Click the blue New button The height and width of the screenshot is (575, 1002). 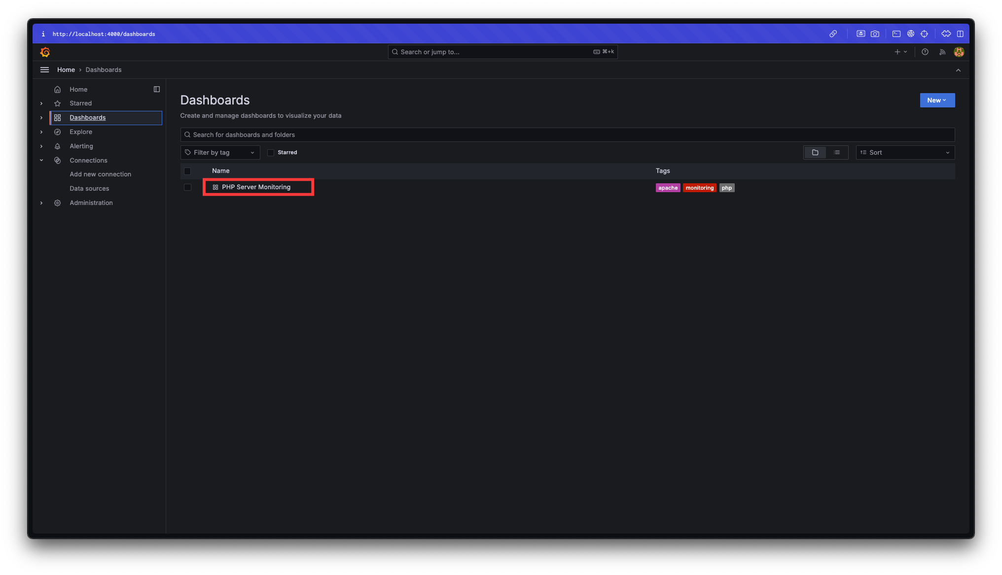tap(937, 101)
